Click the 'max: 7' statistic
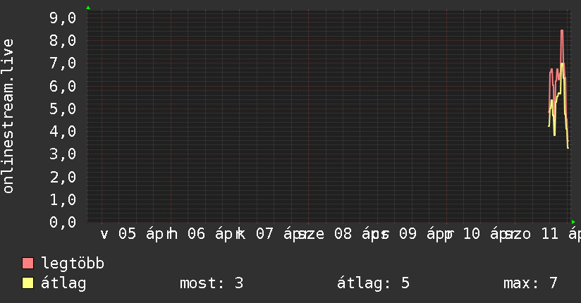The height and width of the screenshot is (303, 581). point(530,283)
